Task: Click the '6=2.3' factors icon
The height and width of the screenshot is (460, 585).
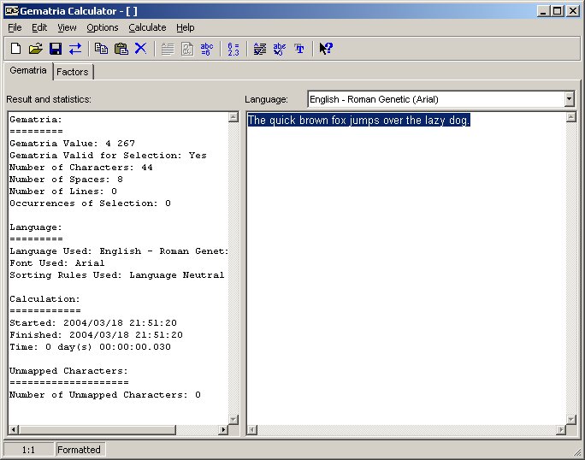Action: click(233, 49)
